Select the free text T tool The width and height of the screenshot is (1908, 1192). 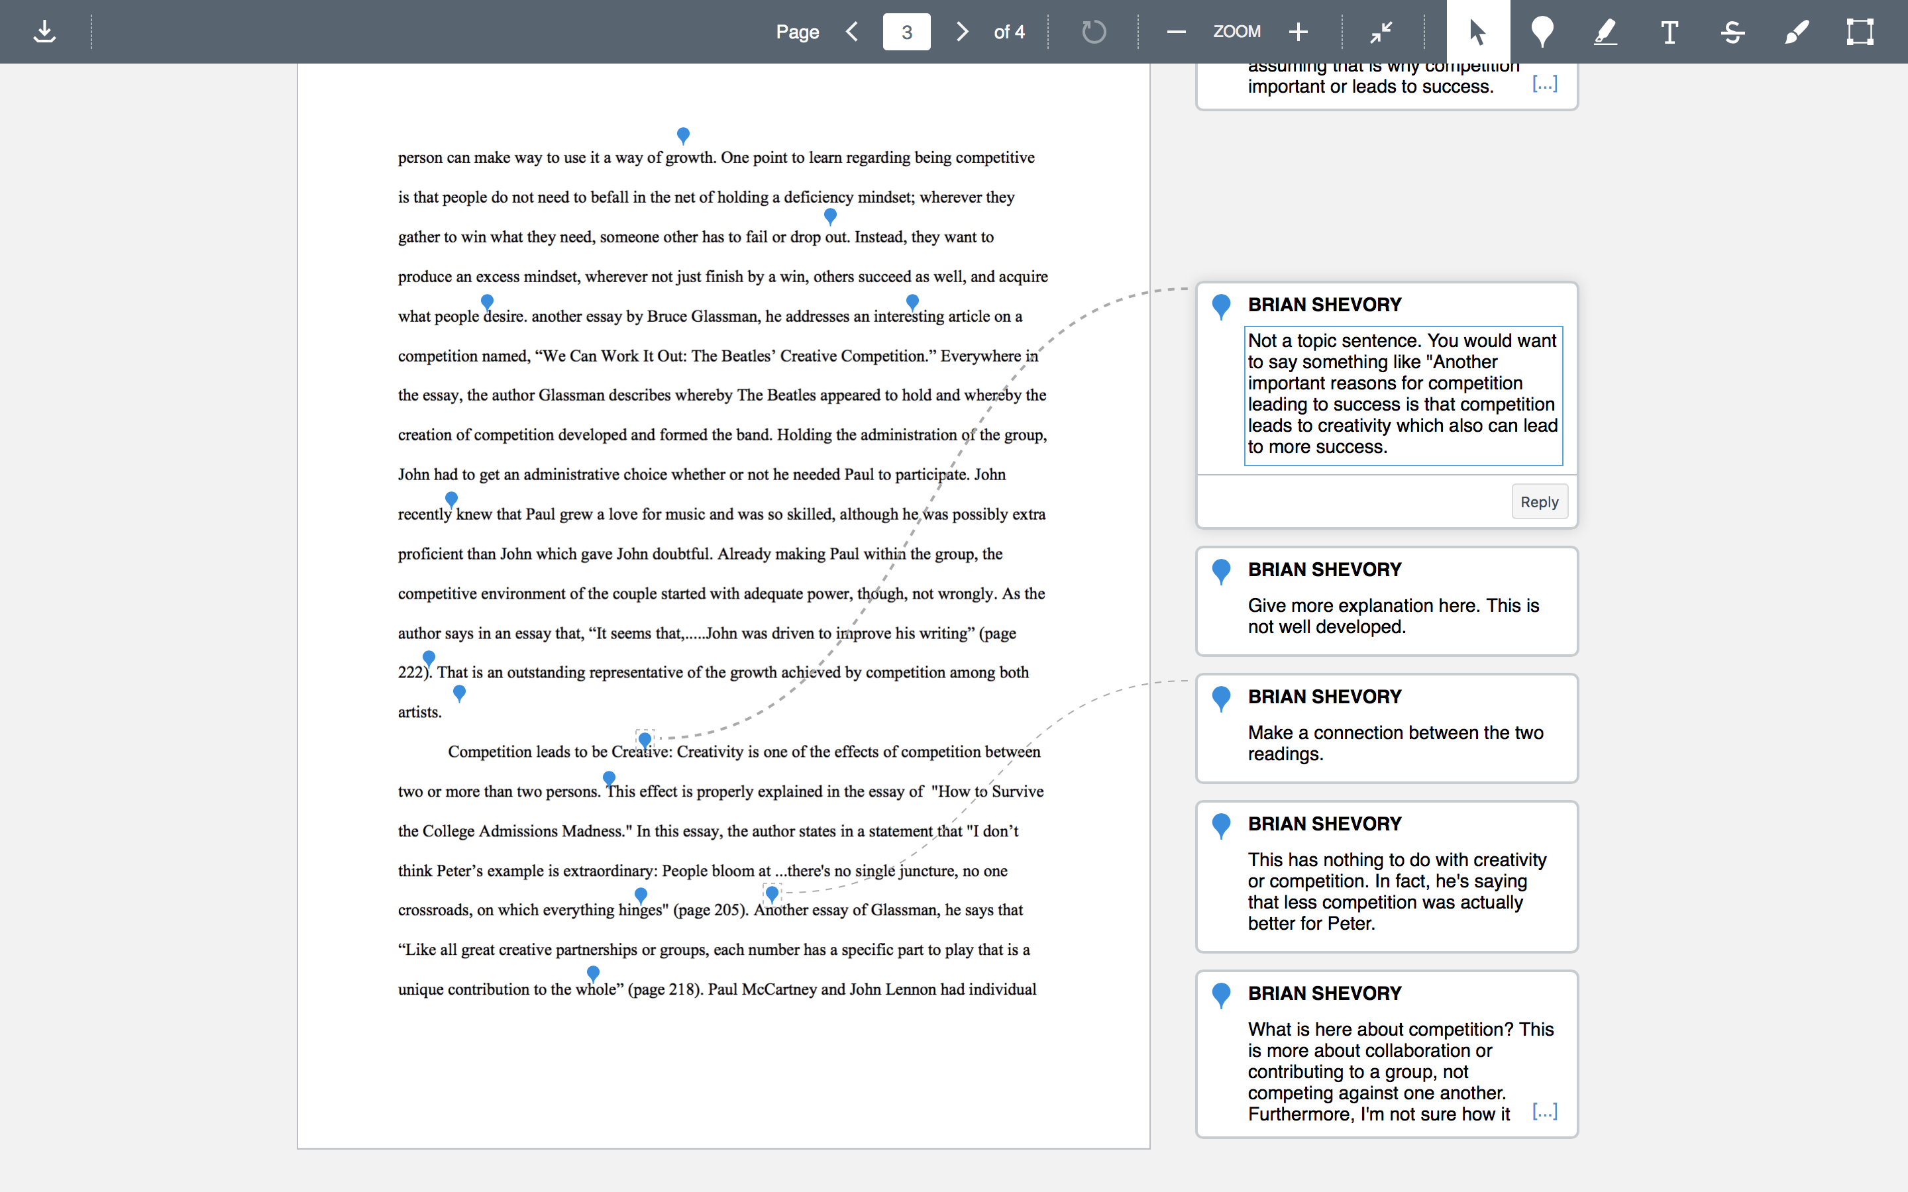tap(1669, 32)
